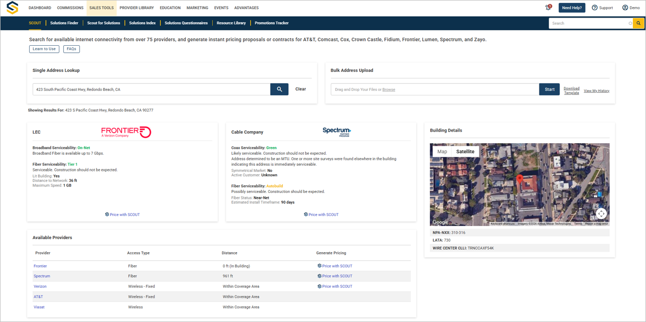The width and height of the screenshot is (646, 322).
Task: Open the Commissions menu
Action: (70, 8)
